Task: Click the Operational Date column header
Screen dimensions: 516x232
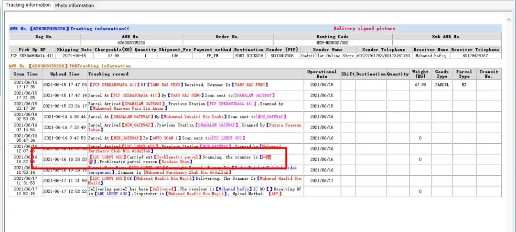Action: point(322,74)
